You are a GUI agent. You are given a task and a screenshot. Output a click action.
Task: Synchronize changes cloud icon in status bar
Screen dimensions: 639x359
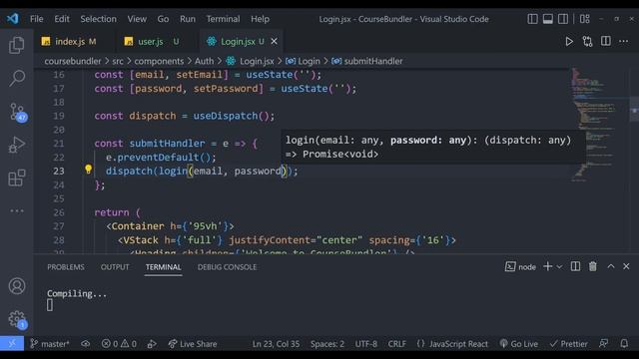click(x=86, y=344)
